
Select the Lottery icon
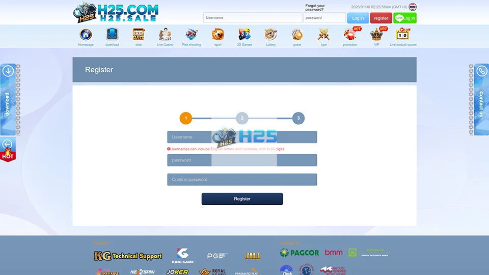[x=271, y=35]
